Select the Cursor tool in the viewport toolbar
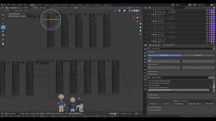The width and height of the screenshot is (216, 121). click(x=3, y=19)
